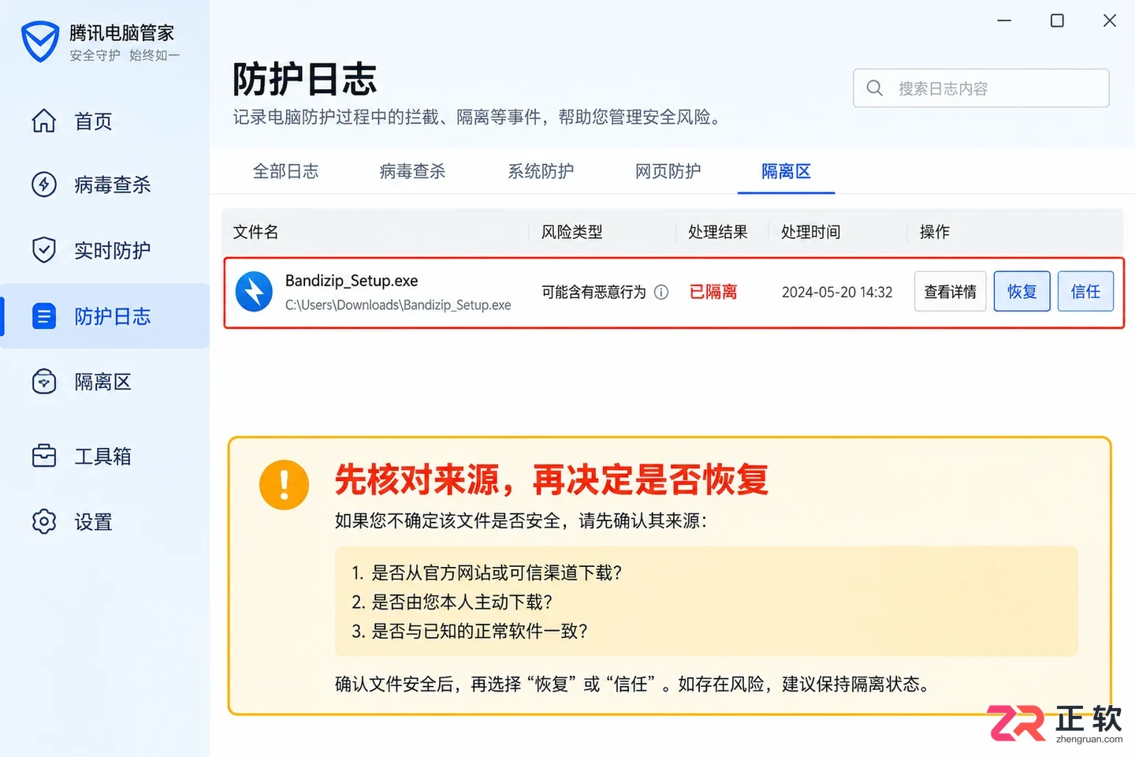Switch to the 系统防护 tab
The image size is (1135, 757).
[x=541, y=171]
